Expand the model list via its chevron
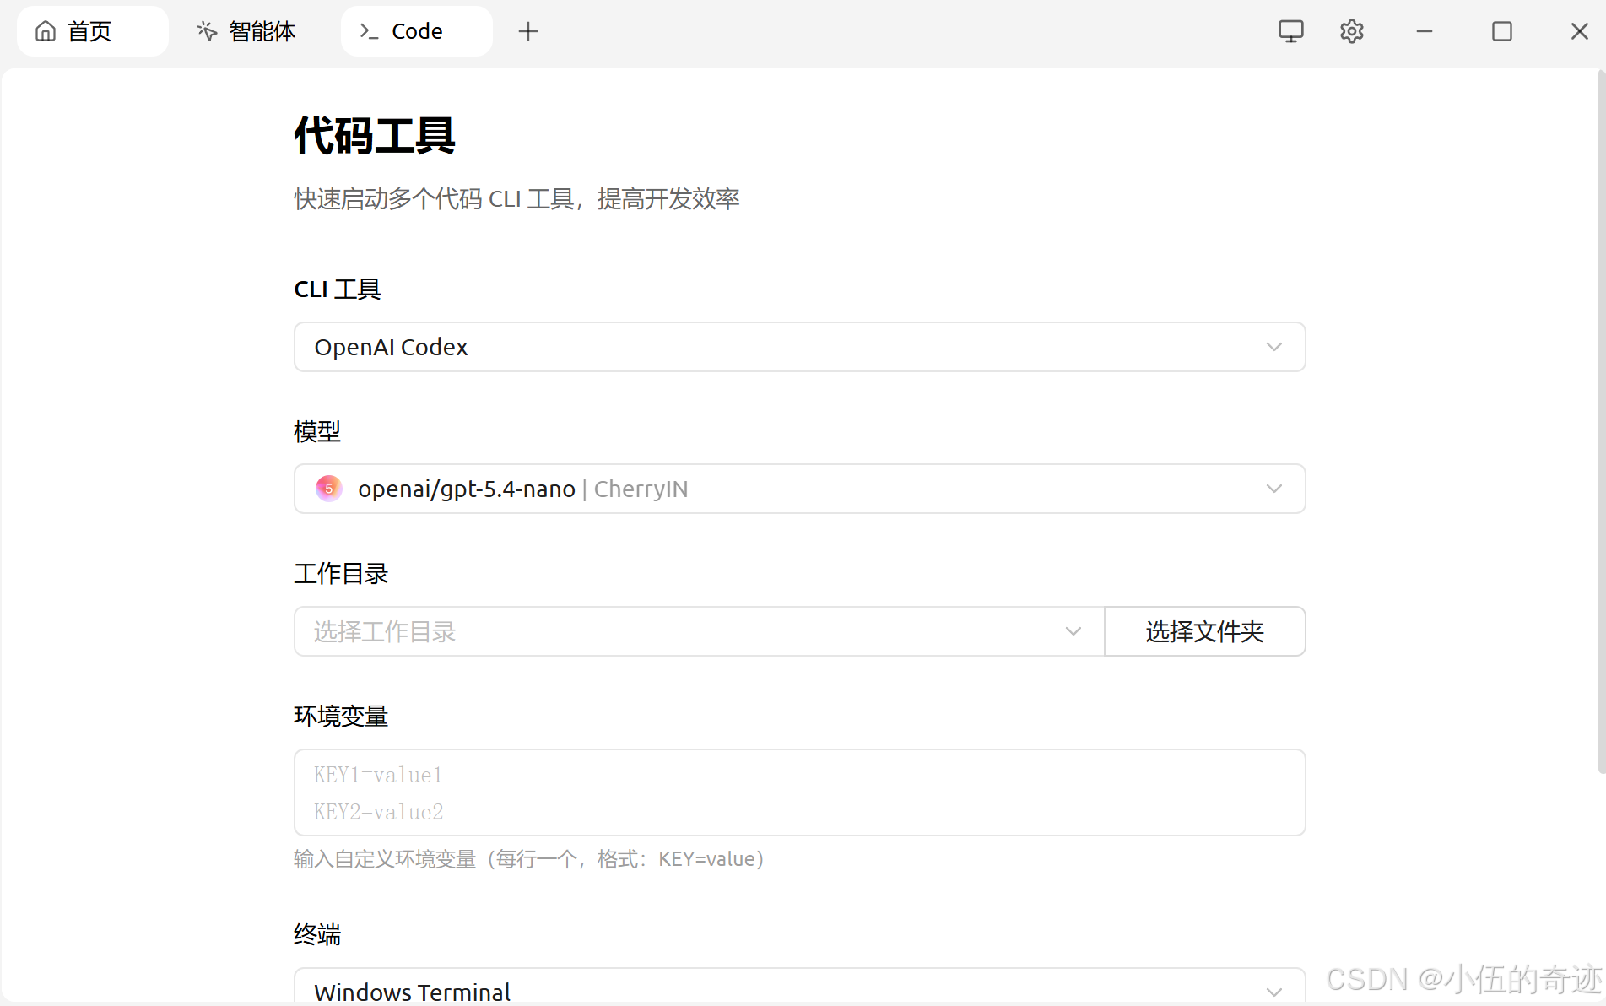This screenshot has height=1006, width=1606. click(x=1274, y=489)
